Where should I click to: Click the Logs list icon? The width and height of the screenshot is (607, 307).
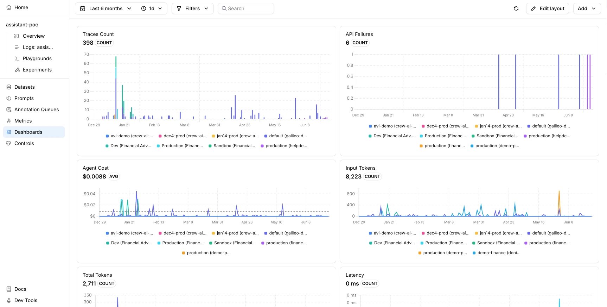[x=17, y=47]
